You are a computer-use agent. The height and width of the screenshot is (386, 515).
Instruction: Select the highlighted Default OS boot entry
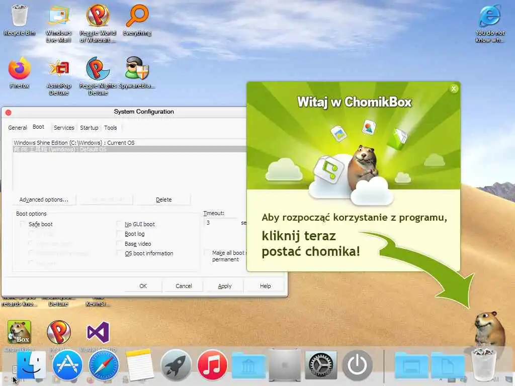click(130, 149)
